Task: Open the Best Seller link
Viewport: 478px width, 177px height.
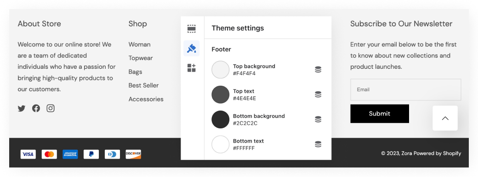Action: (x=143, y=85)
